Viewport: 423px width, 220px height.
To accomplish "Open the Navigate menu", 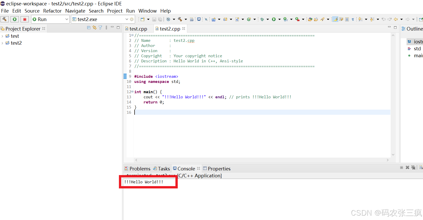I will [x=75, y=11].
